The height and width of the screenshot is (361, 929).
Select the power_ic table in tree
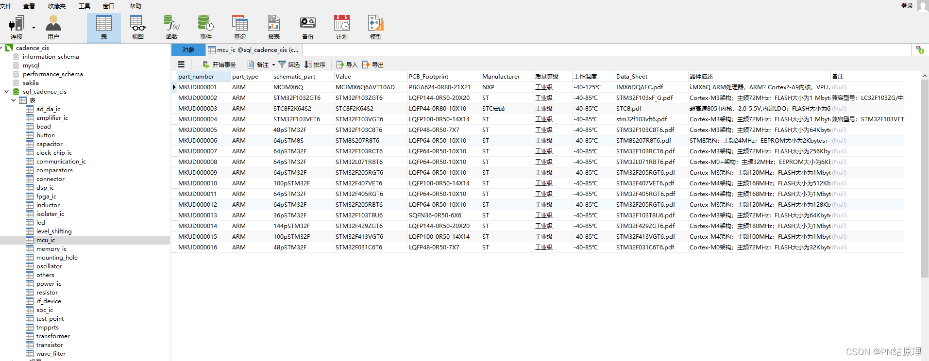click(49, 284)
